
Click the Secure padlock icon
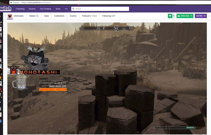coord(11,2)
